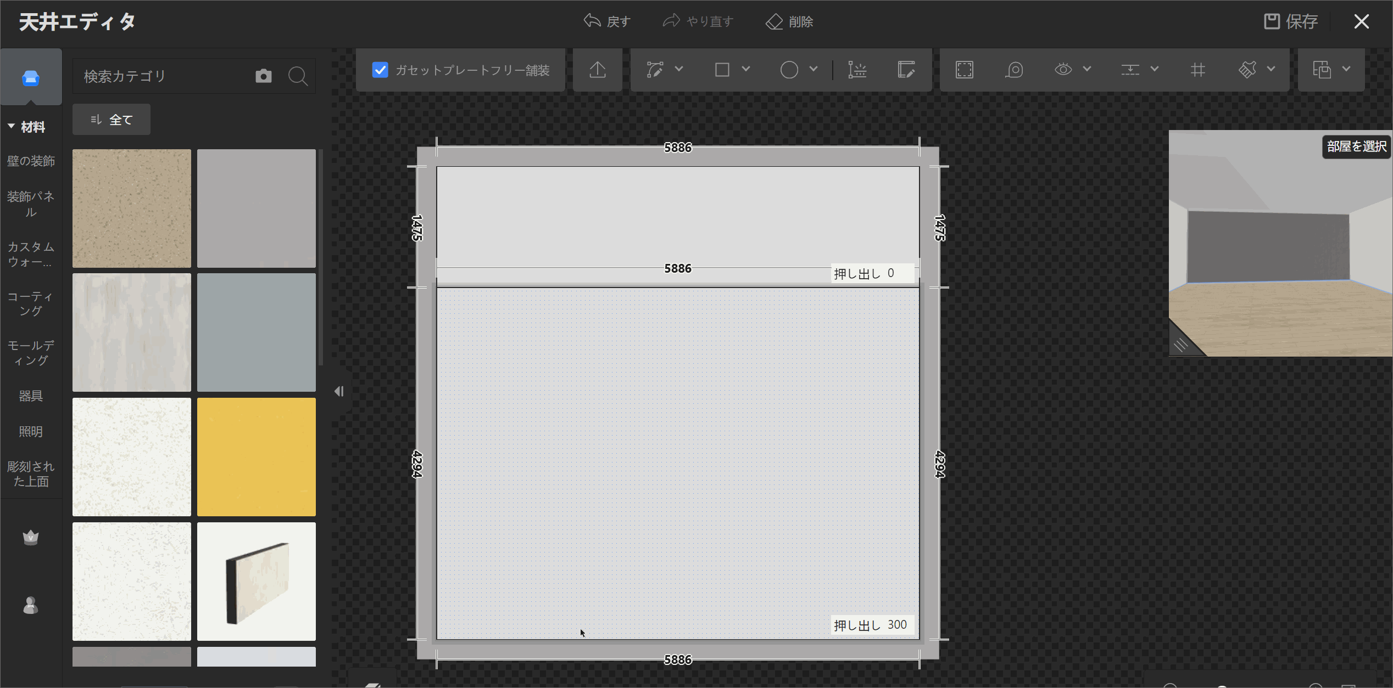Collapse the 材料 section triangle

(11, 126)
